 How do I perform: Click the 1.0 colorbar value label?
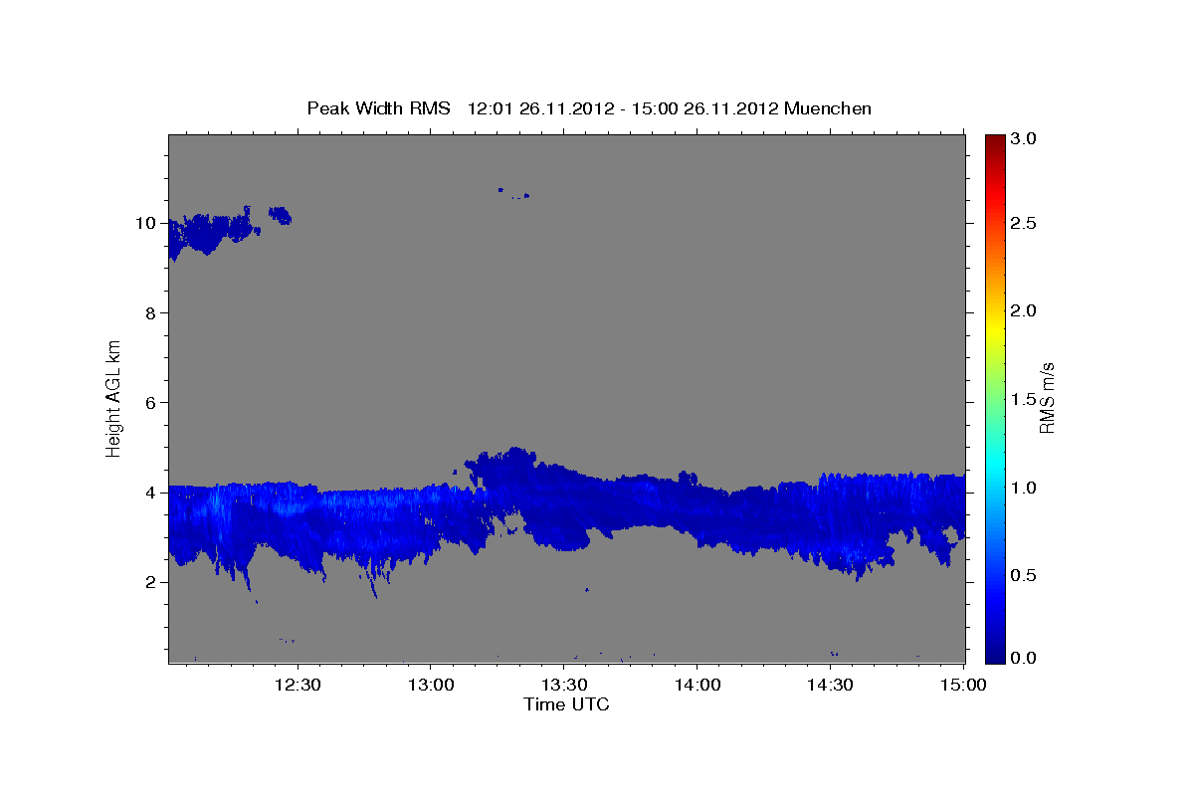(1025, 488)
